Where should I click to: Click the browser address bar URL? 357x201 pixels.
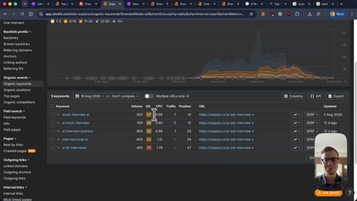[144, 14]
